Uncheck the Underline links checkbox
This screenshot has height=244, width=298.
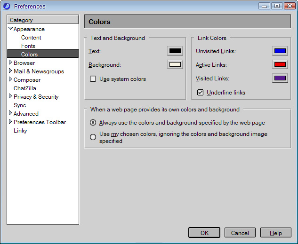click(201, 93)
